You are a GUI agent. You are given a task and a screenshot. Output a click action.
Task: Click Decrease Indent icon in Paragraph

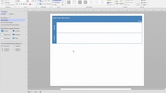tap(48, 4)
